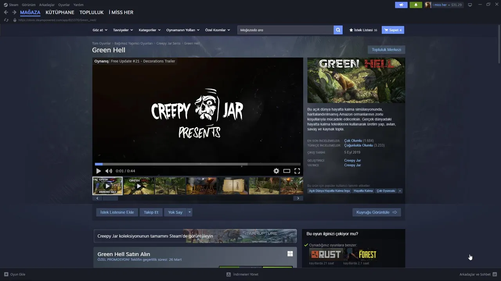Click the thumbnail strip scrollbar handle

click(110, 198)
